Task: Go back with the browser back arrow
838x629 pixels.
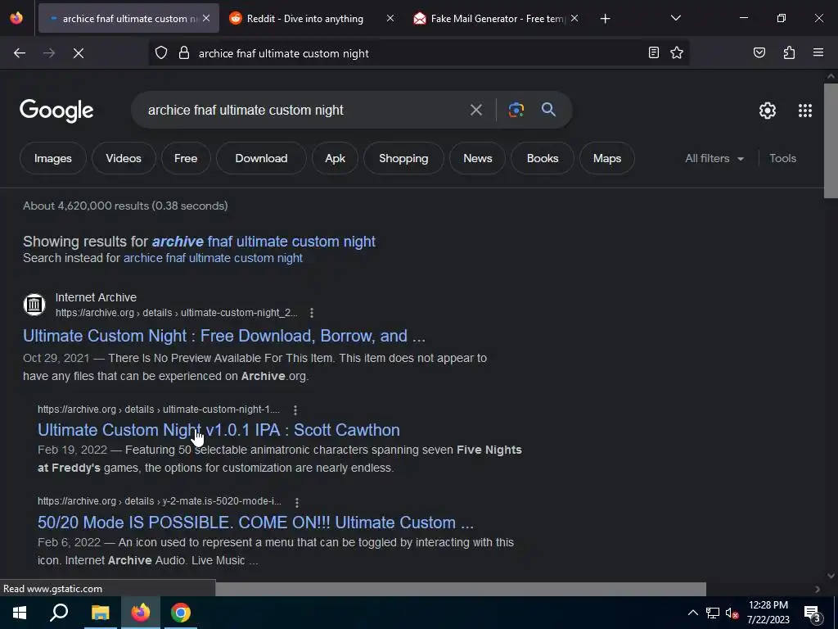Action: click(x=20, y=53)
